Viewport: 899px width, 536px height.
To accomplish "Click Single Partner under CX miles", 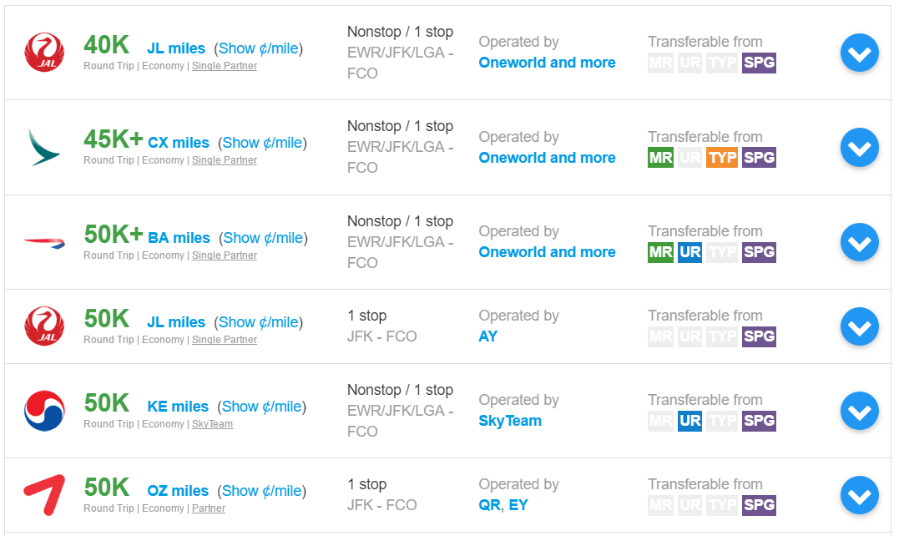I will coord(225,160).
